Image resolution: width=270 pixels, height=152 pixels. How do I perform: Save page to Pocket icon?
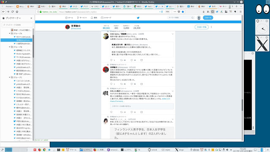coord(179,12)
